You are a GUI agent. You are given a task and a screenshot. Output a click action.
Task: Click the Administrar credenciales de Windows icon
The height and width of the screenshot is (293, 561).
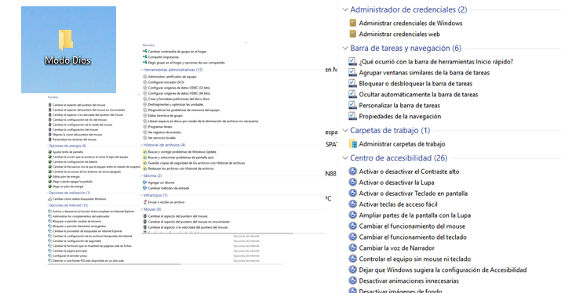(353, 23)
